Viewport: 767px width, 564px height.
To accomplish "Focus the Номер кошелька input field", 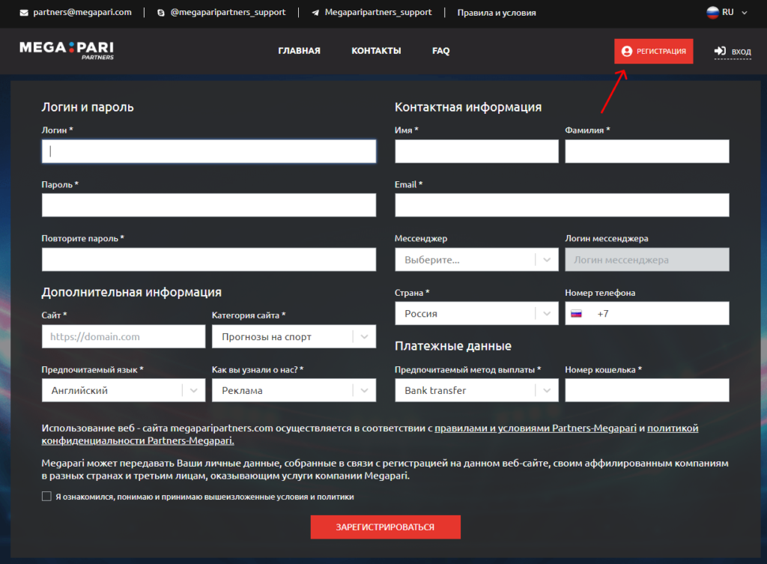I will pos(646,390).
